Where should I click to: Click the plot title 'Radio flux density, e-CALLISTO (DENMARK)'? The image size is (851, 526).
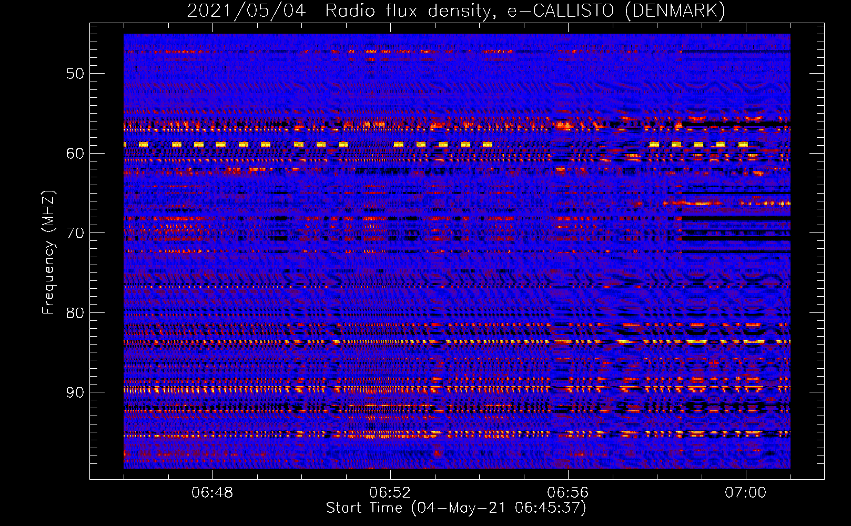coord(525,11)
